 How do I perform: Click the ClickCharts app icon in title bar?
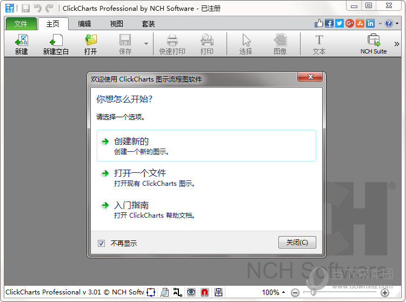pyautogui.click(x=10, y=8)
